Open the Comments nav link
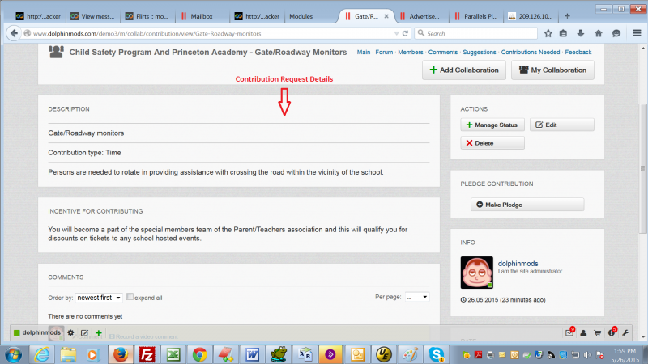Screen dimensions: 648x364 442,52
